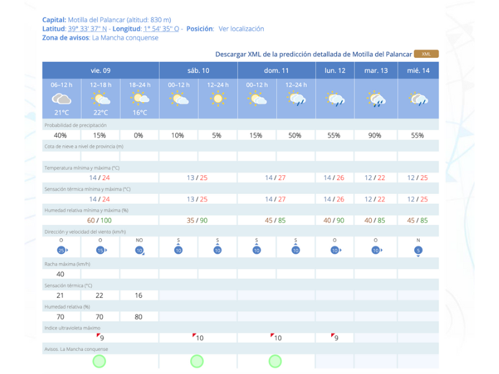The image size is (499, 374).
Task: Click the green warning circle for Sunday
Action: [x=276, y=361]
